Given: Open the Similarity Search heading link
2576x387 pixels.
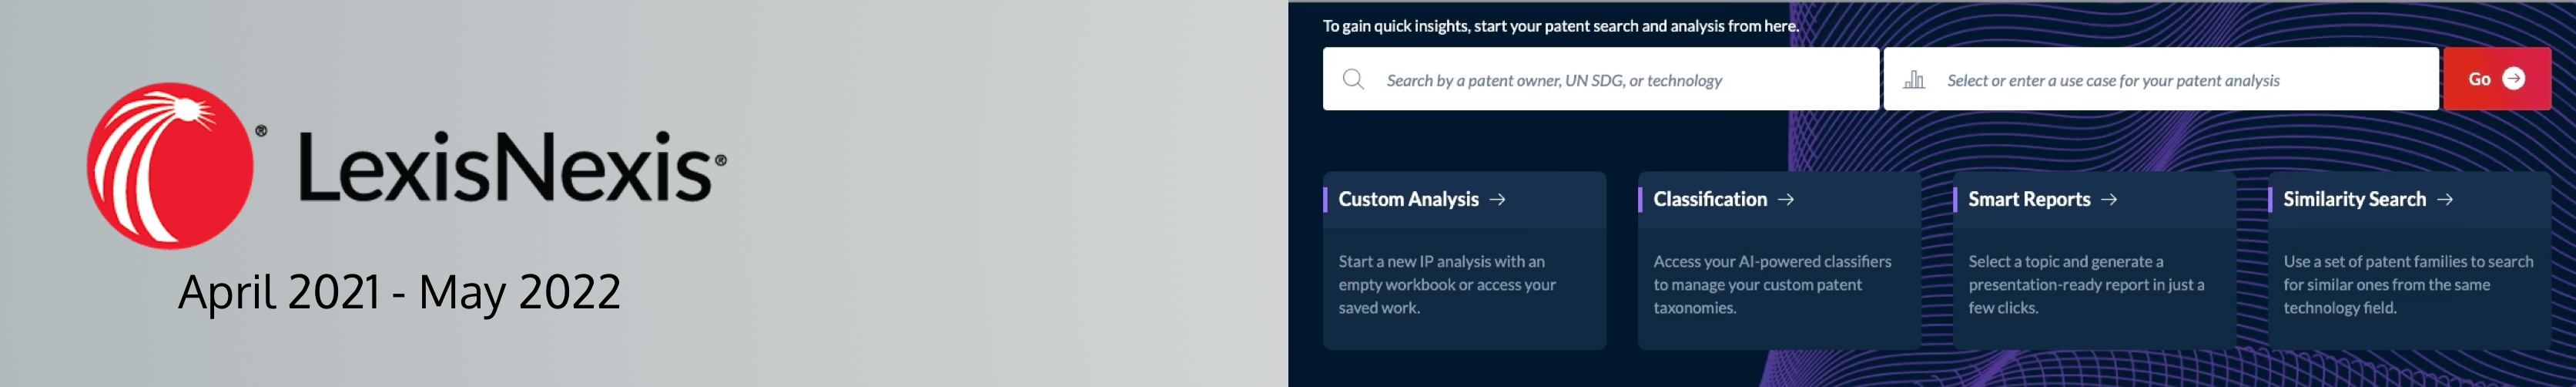Looking at the screenshot, I should click(2354, 200).
